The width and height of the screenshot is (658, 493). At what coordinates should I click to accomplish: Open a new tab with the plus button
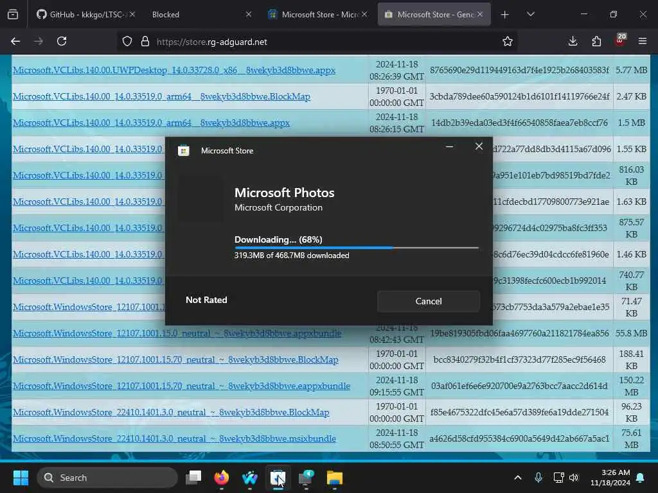click(505, 15)
